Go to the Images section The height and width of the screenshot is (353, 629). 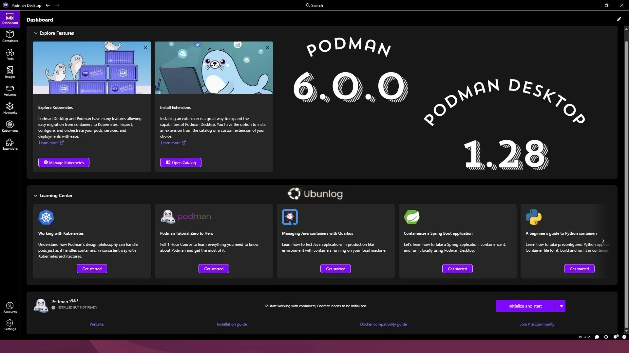(10, 73)
